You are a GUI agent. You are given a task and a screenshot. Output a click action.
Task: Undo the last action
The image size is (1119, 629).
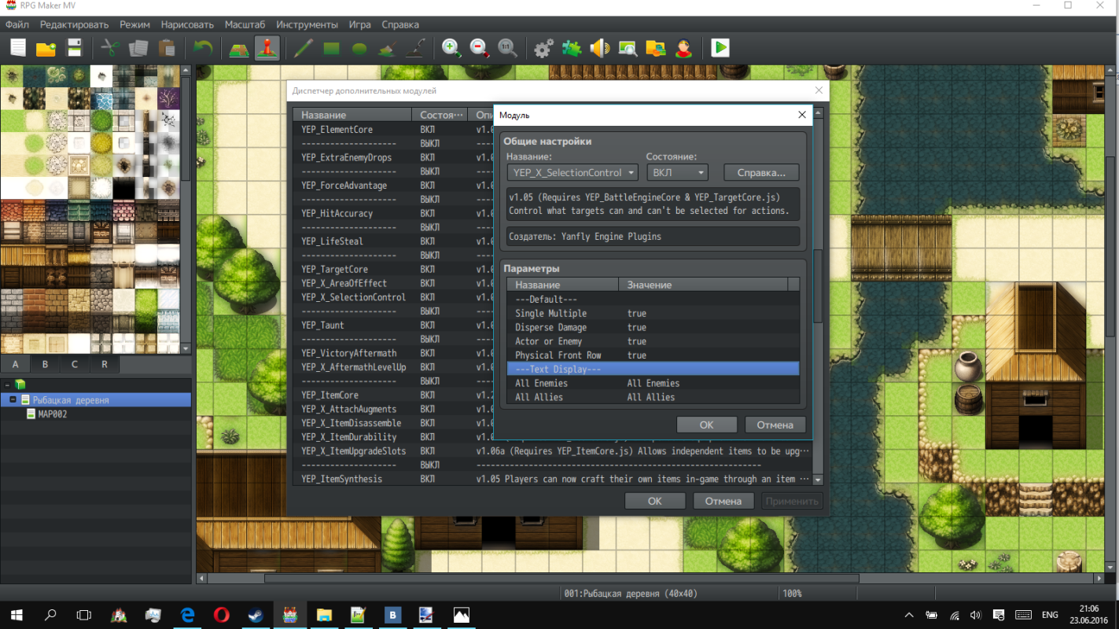pyautogui.click(x=203, y=48)
